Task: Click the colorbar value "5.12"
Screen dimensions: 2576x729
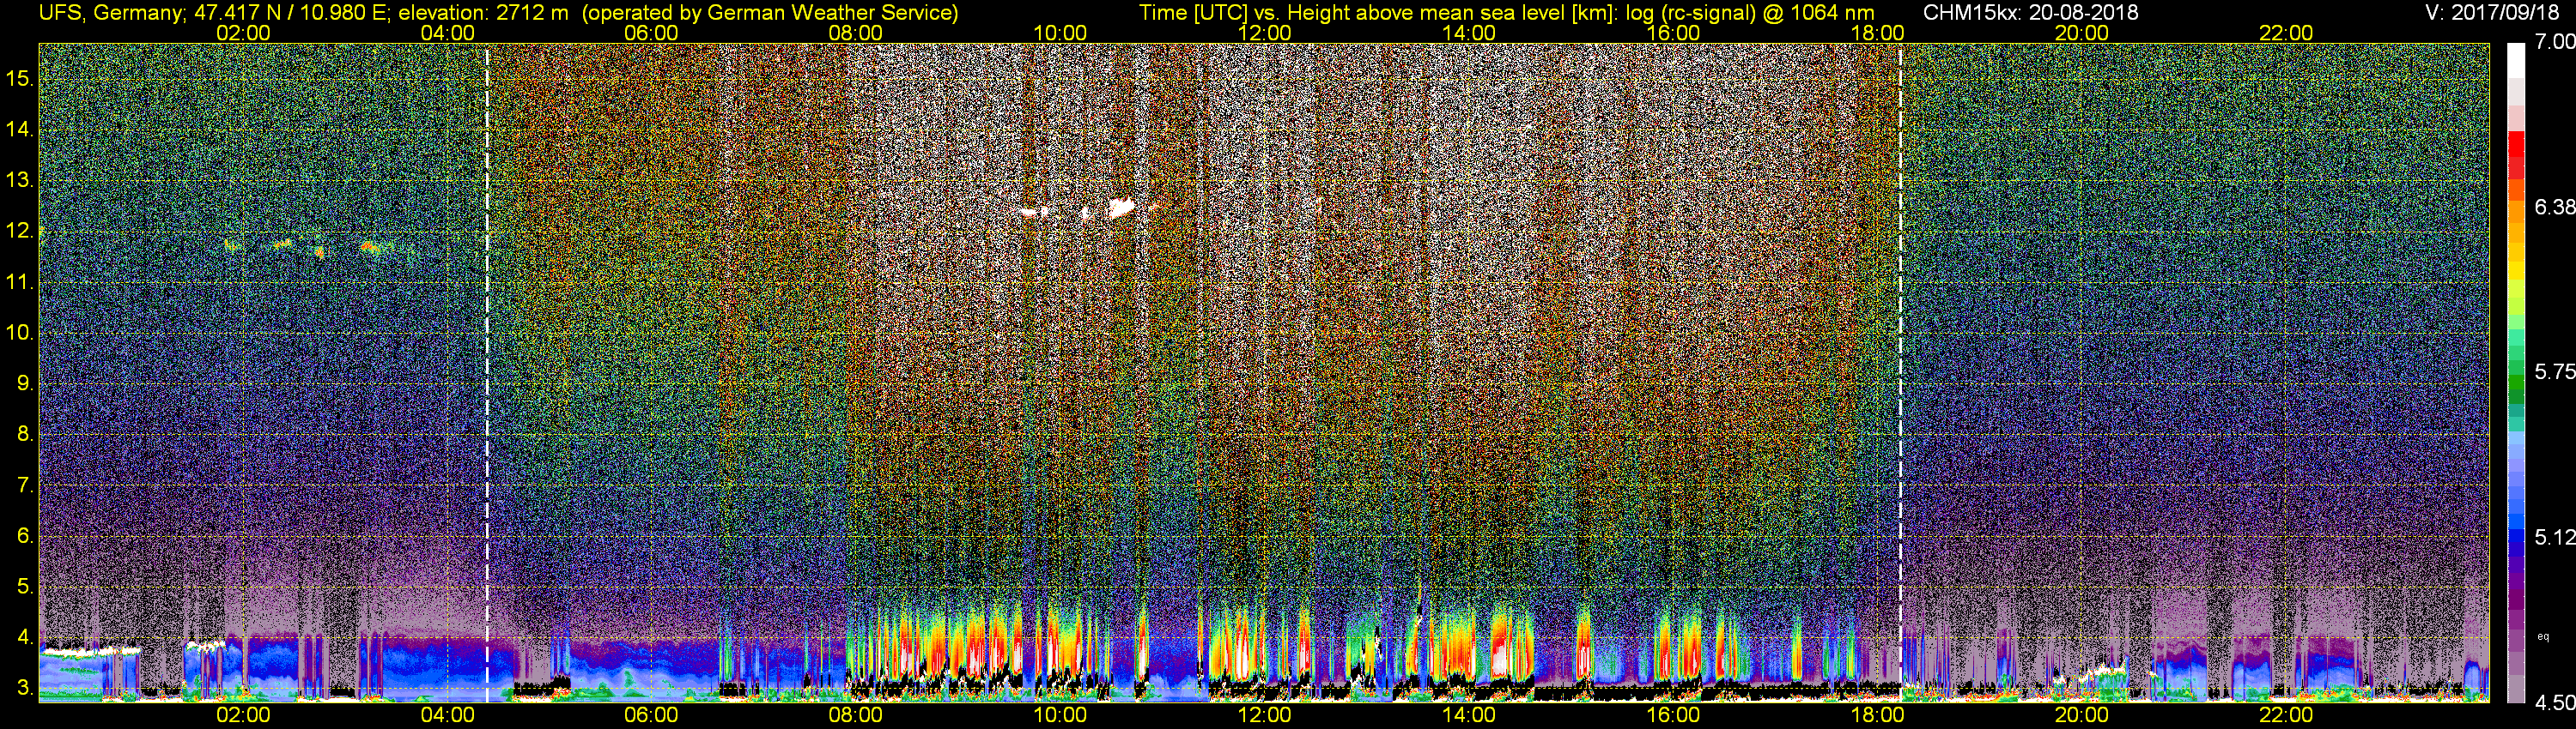Action: pos(2555,537)
